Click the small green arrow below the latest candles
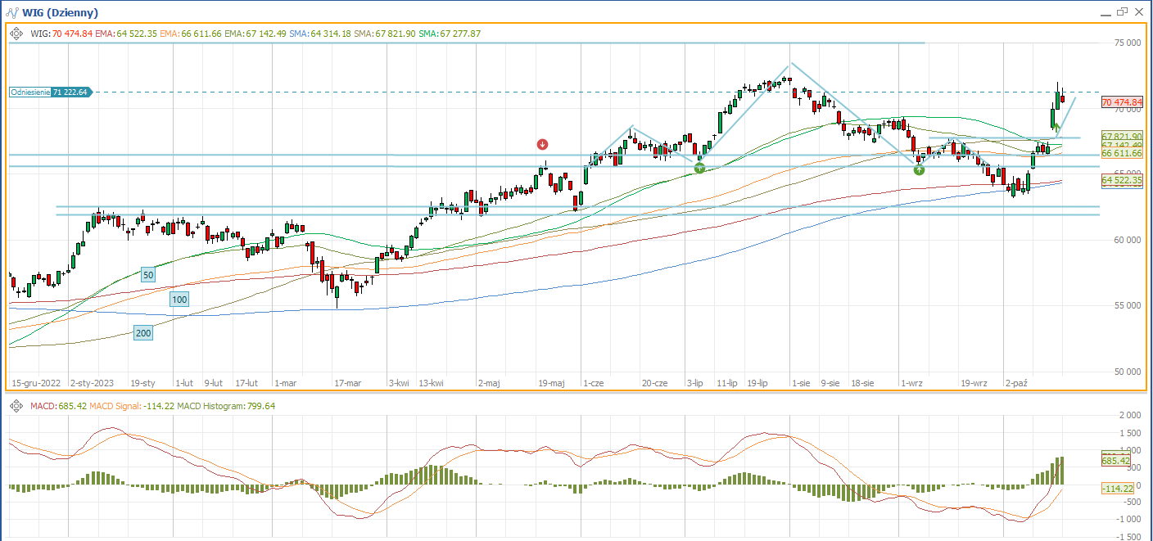Image resolution: width=1153 pixels, height=541 pixels. coord(1056,128)
